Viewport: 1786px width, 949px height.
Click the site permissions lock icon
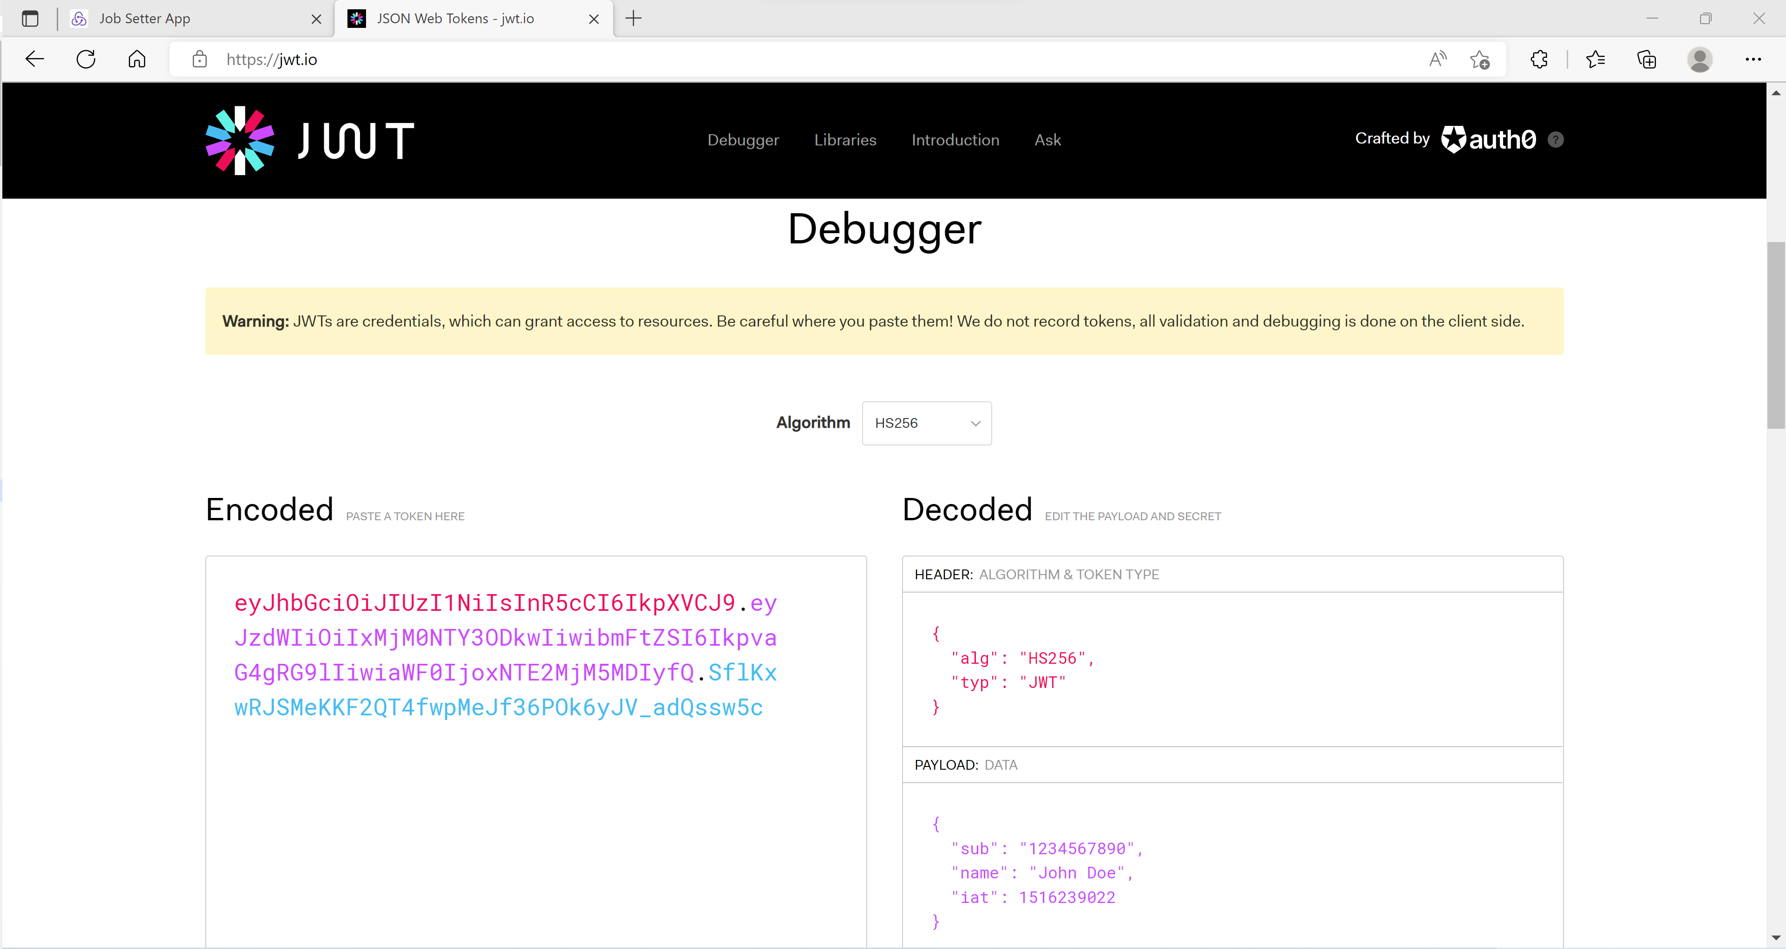[x=200, y=59]
